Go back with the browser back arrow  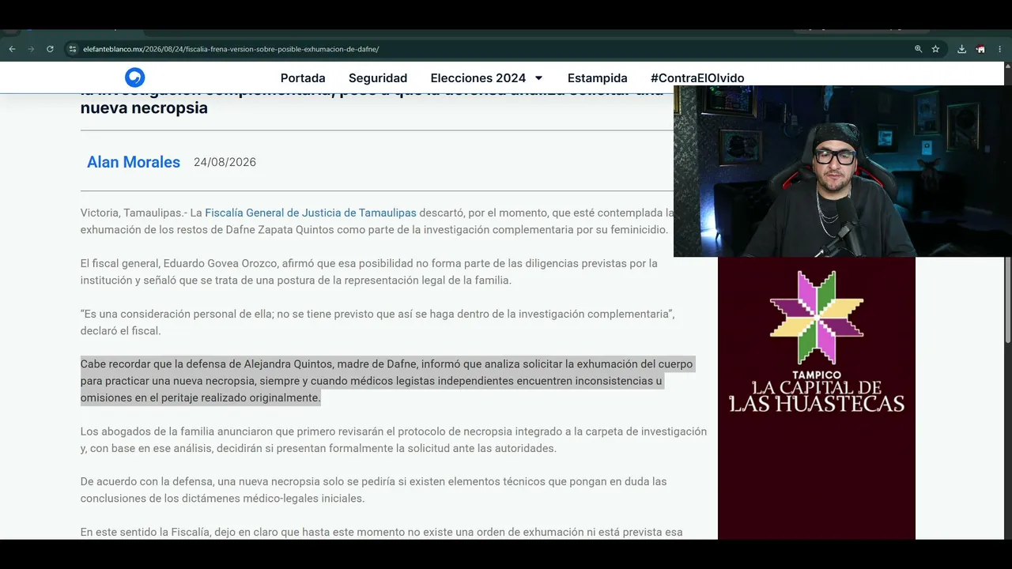click(x=12, y=49)
